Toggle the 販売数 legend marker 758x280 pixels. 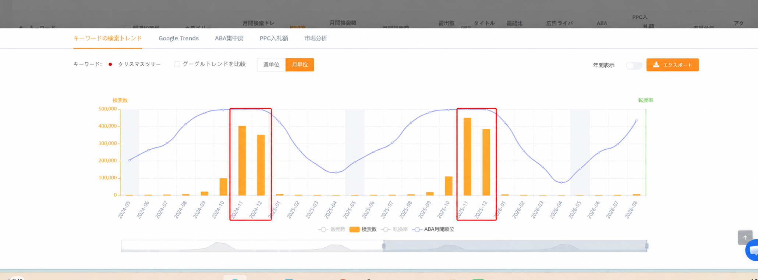pos(323,229)
